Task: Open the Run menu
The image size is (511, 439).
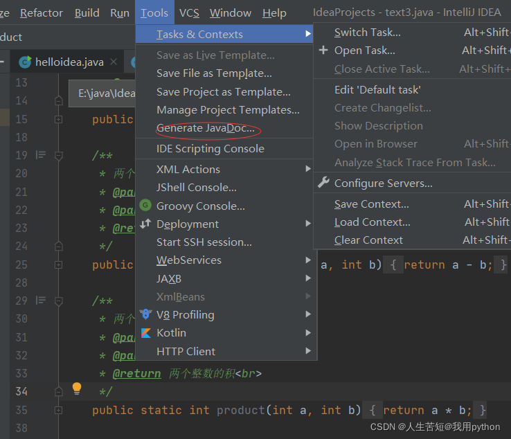Action: pyautogui.click(x=120, y=12)
